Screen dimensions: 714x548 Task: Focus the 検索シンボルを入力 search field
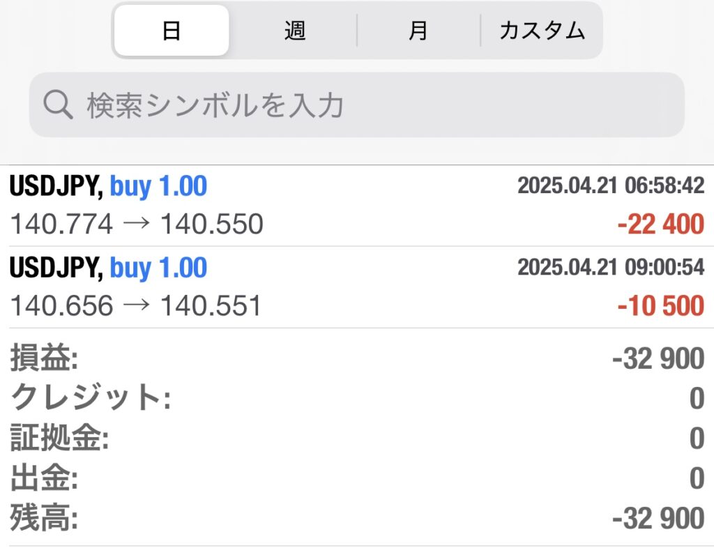[x=356, y=105]
